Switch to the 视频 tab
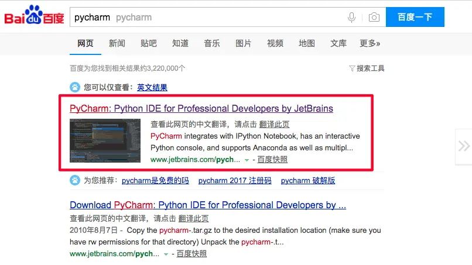Image resolution: width=472 pixels, height=265 pixels. click(275, 44)
